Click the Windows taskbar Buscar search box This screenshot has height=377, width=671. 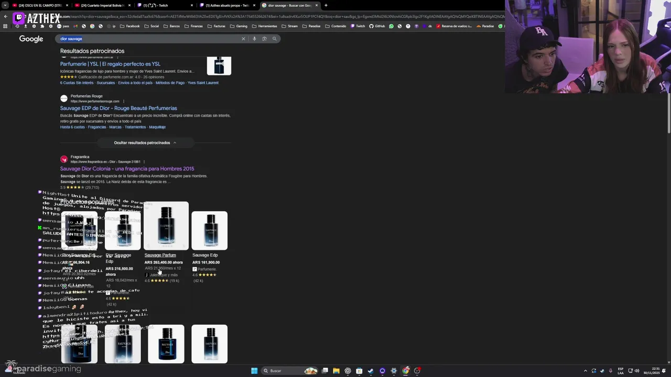click(290, 371)
